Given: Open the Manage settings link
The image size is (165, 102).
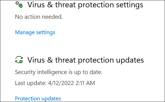Looking at the screenshot, I should (x=35, y=32).
